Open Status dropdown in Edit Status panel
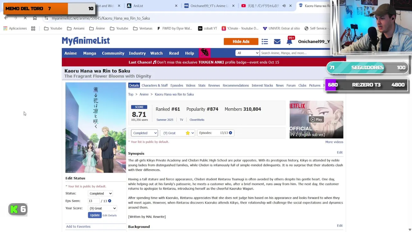412x232 pixels. (100, 193)
